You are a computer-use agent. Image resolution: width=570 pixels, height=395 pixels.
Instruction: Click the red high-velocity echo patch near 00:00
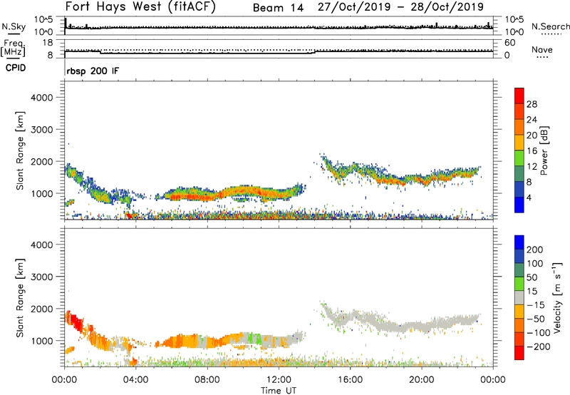(x=75, y=321)
